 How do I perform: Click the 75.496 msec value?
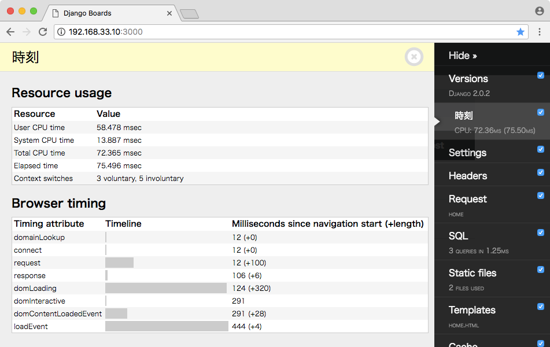coord(119,165)
